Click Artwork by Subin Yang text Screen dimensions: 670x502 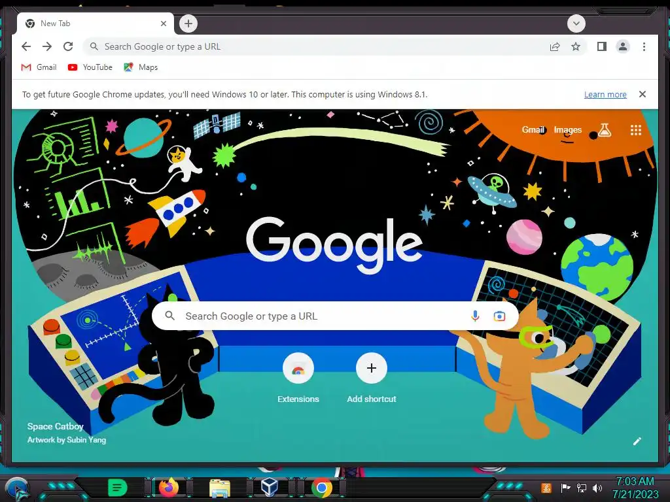[x=67, y=440]
